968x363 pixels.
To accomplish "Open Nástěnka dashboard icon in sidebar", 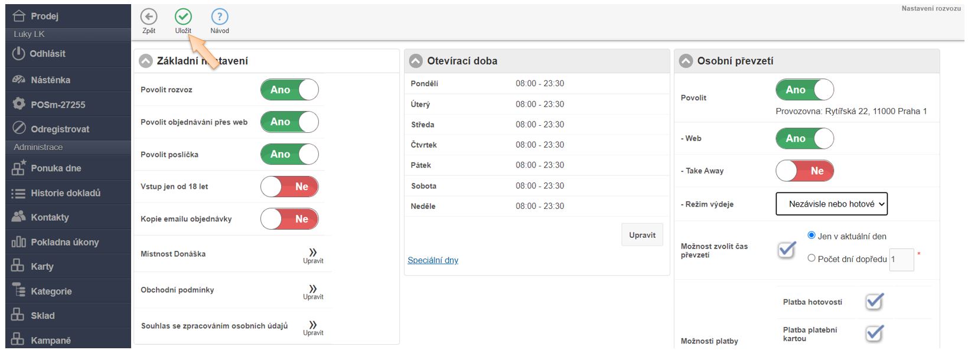I will click(x=19, y=80).
